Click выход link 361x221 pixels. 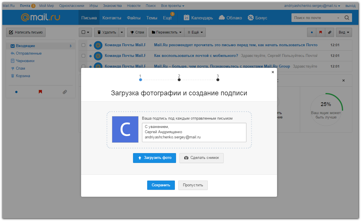click(350, 6)
